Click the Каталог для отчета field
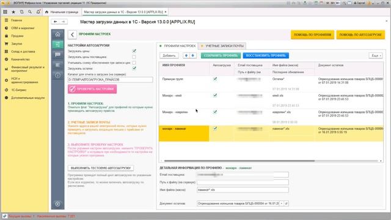 click(x=110, y=79)
